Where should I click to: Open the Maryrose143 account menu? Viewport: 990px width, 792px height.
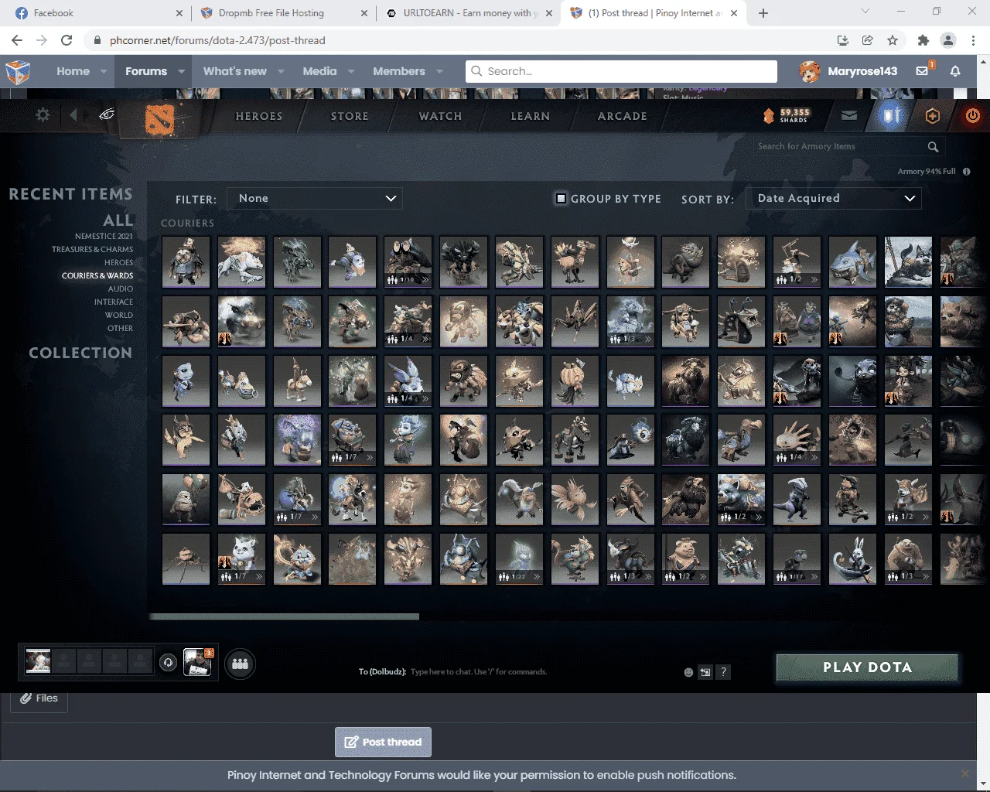[x=848, y=71]
